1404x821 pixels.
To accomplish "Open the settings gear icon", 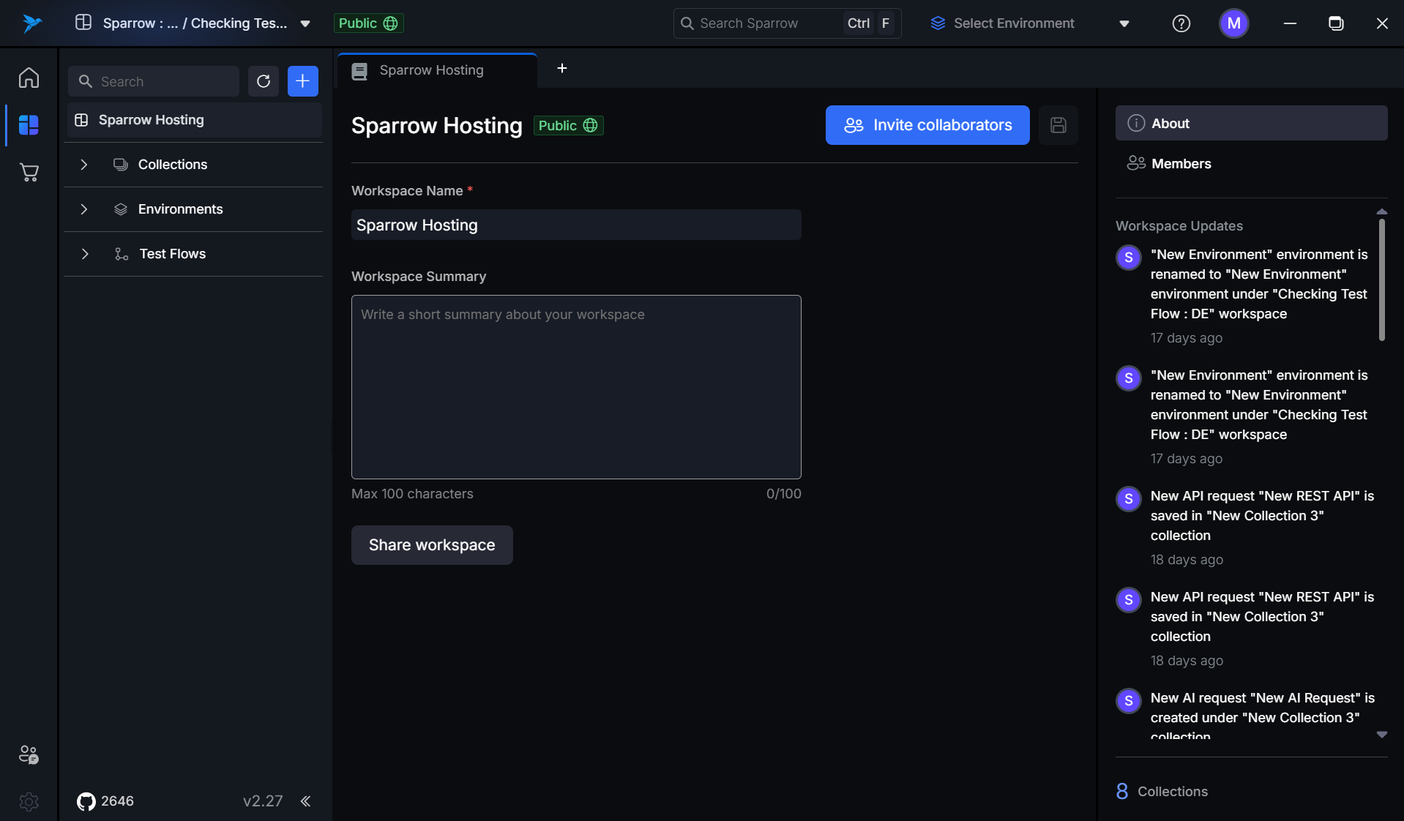I will click(29, 802).
